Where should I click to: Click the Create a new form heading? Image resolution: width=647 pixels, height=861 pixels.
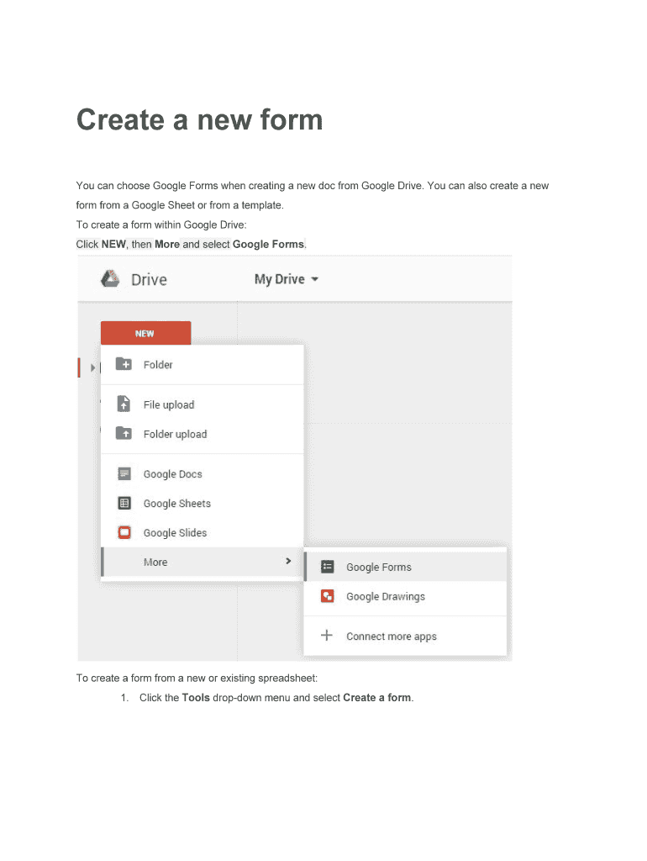coord(199,120)
